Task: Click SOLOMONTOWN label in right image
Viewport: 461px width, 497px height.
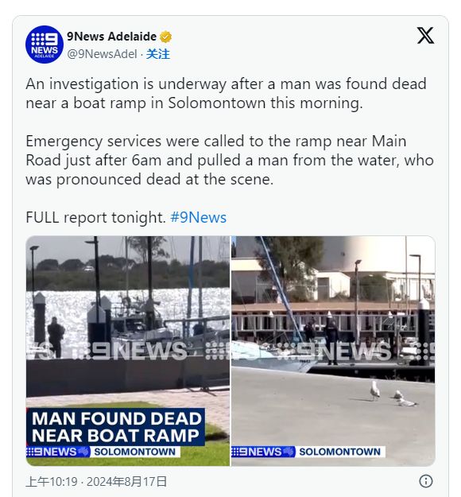Action: pos(340,452)
